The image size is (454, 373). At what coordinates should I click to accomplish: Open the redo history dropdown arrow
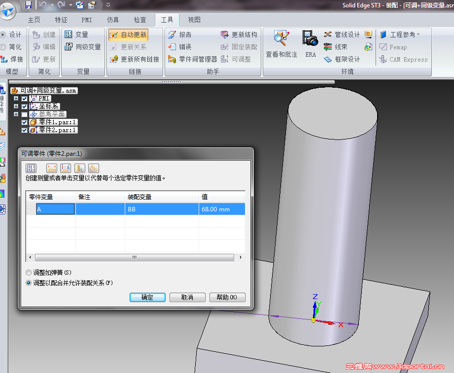click(70, 5)
